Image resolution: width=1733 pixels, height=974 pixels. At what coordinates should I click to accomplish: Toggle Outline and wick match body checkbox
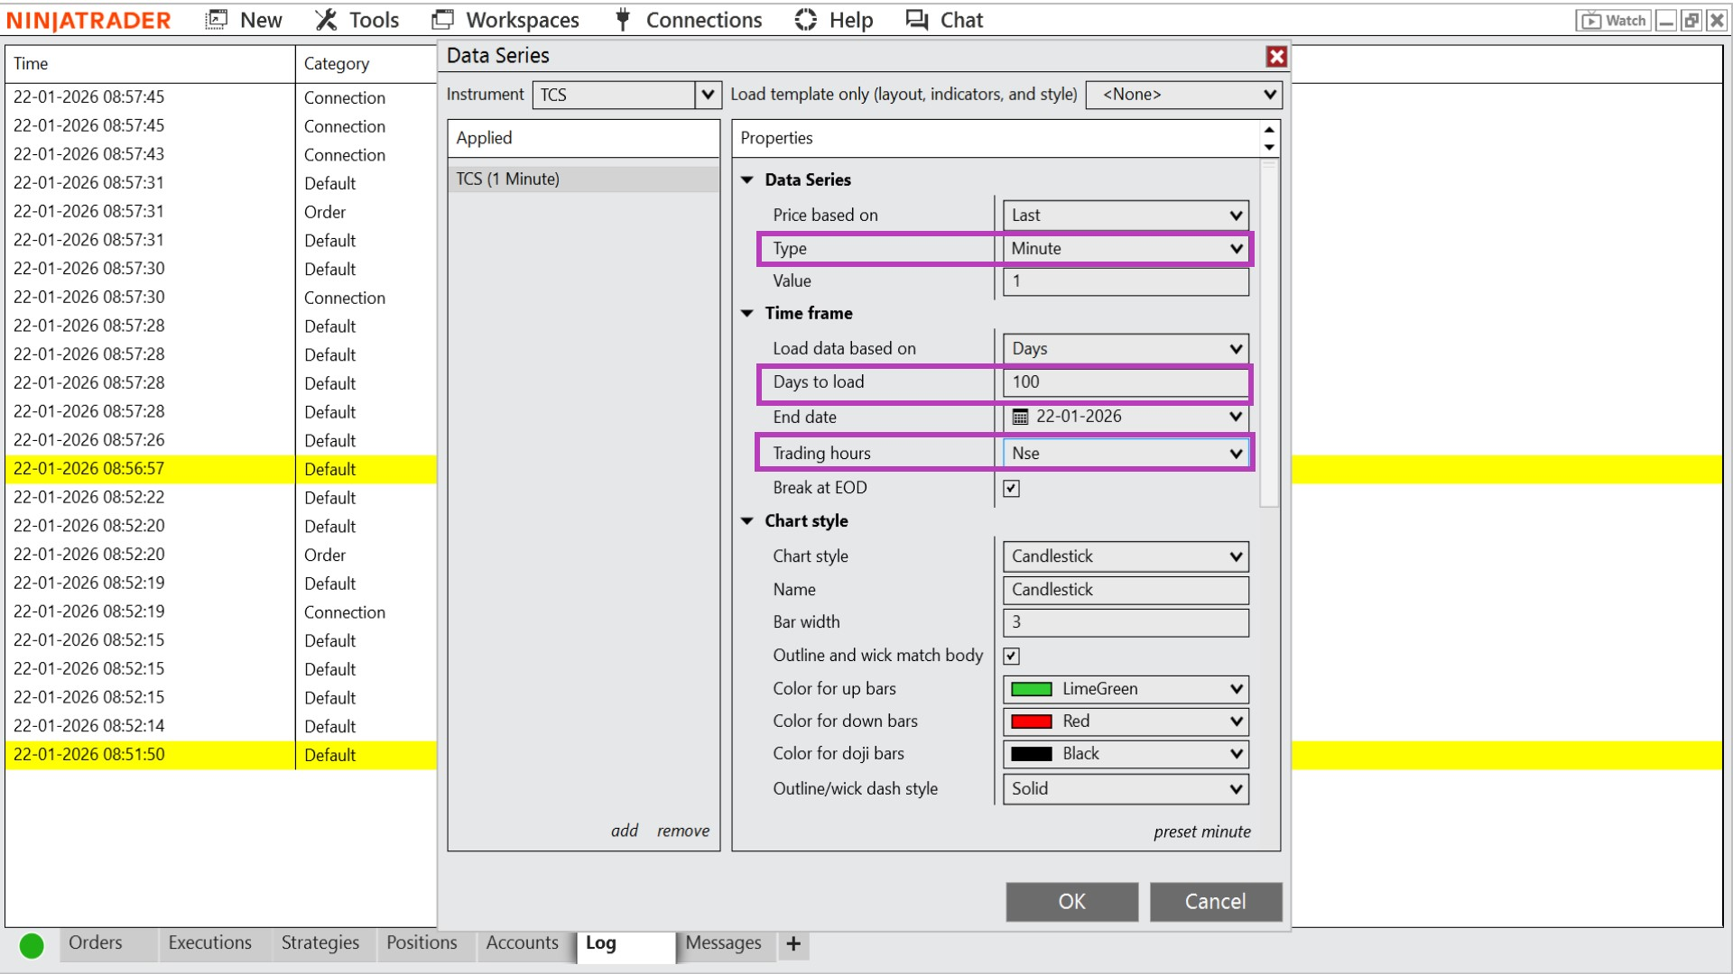[1012, 657]
